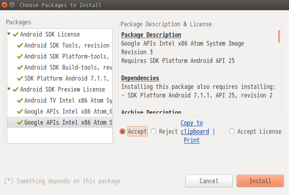This screenshot has height=195, width=289.
Task: Click 'Google APIs Intel x86 Atom System Image' text
Action: (x=182, y=43)
